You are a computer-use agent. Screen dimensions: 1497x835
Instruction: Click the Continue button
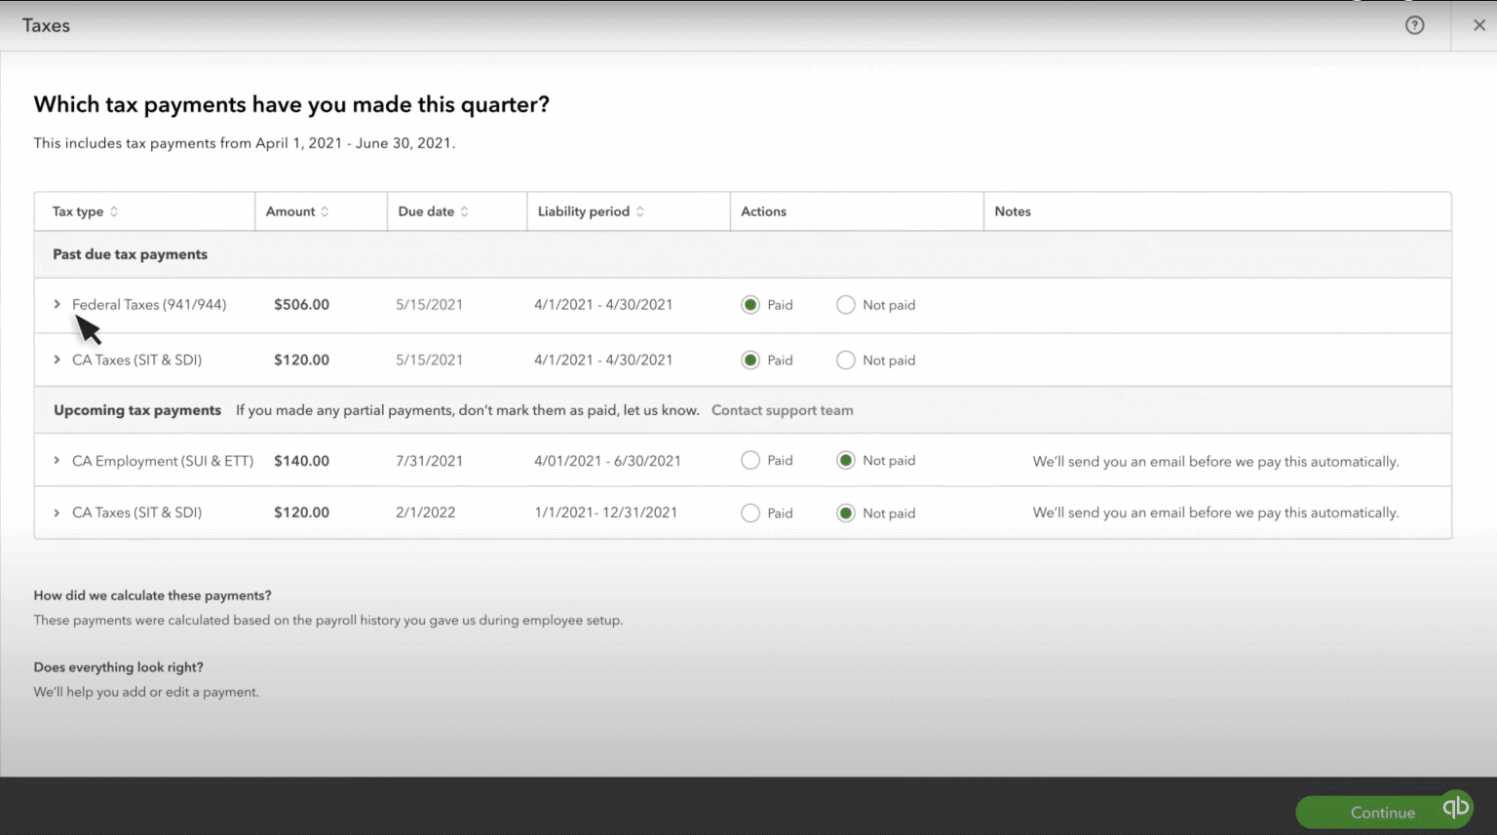[x=1382, y=812]
